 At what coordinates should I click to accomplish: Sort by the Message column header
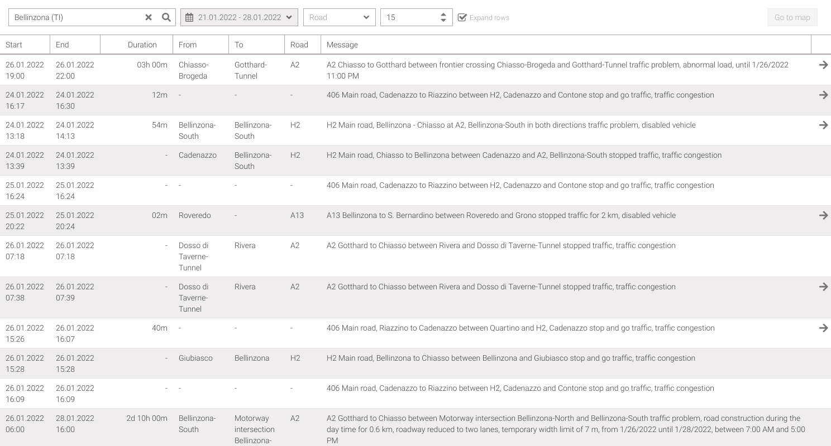tap(342, 45)
